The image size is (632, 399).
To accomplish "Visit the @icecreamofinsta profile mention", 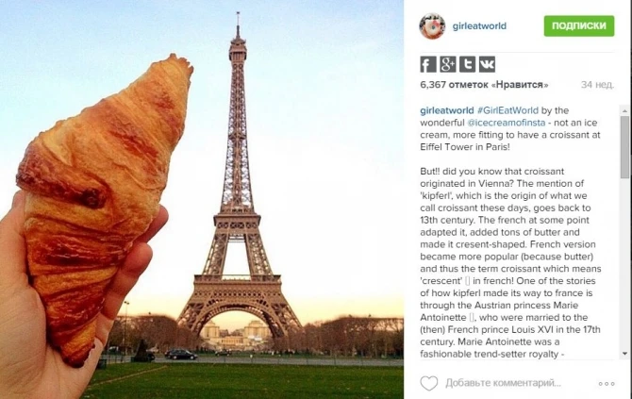I will (507, 123).
